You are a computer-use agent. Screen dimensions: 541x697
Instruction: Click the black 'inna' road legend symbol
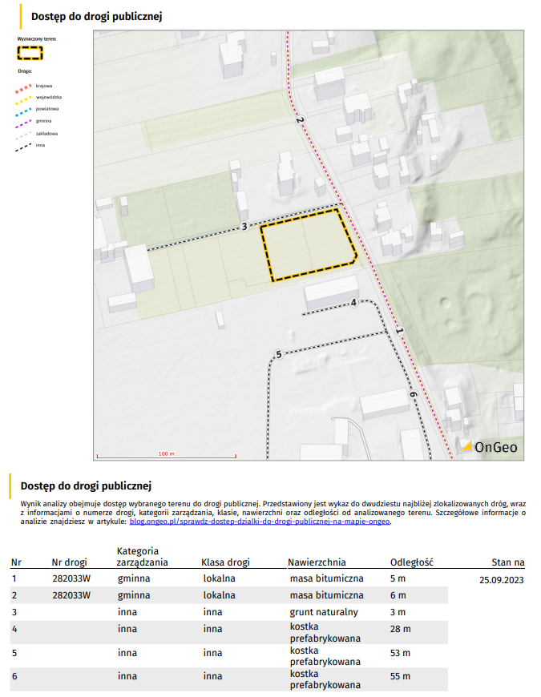pyautogui.click(x=26, y=145)
